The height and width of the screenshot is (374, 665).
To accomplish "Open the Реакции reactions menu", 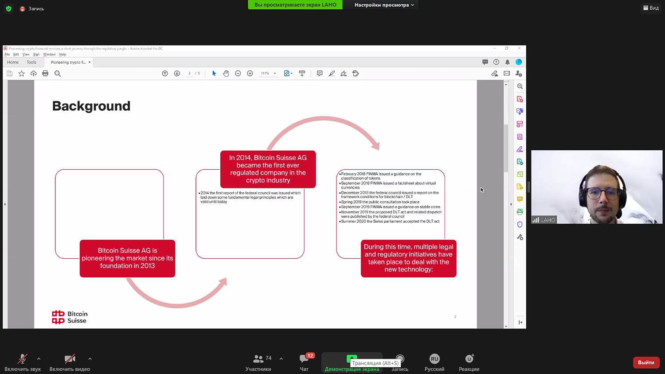I will point(469,362).
